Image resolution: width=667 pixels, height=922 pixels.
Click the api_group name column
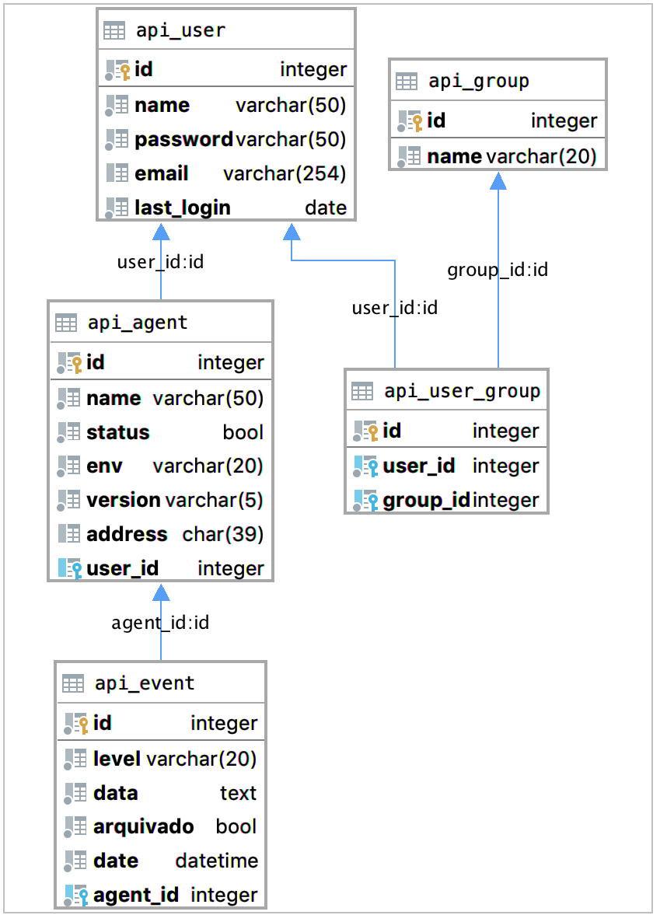(x=454, y=156)
